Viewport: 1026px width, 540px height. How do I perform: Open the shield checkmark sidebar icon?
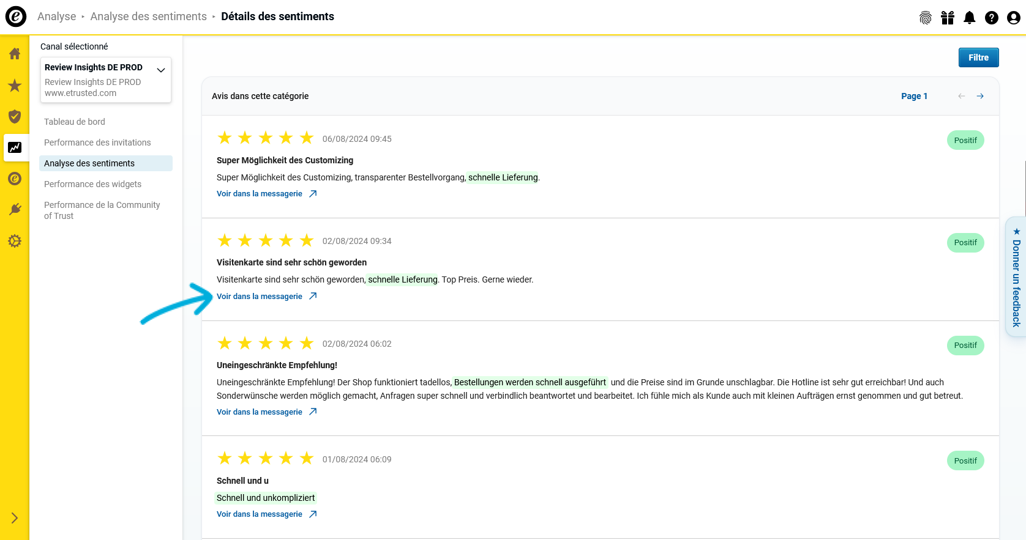click(15, 117)
